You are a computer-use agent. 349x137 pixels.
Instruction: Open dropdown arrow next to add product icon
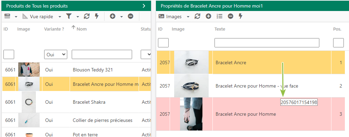tap(121, 16)
